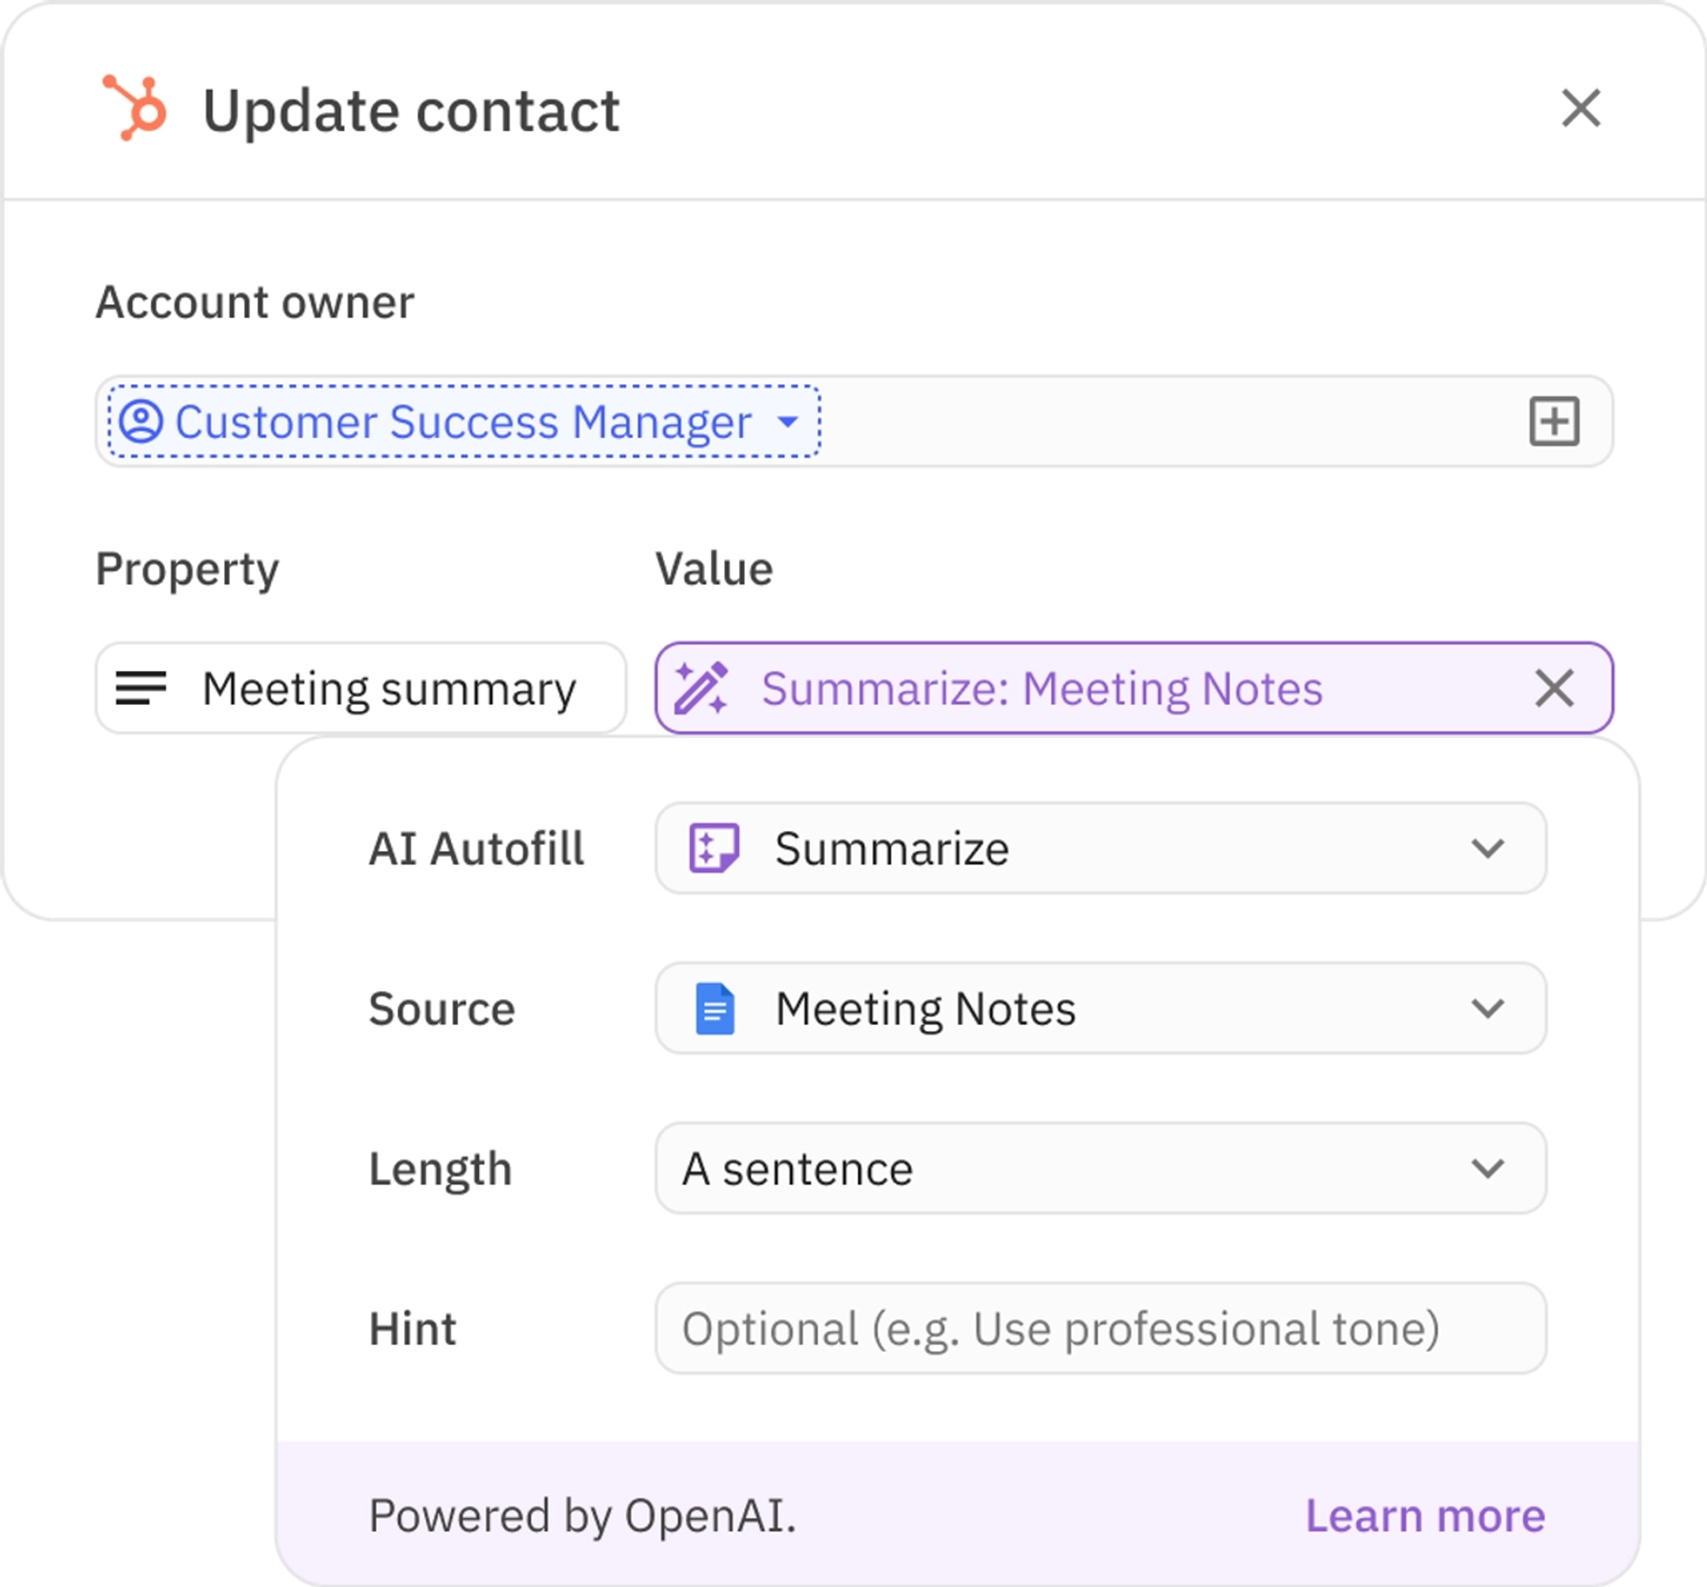
Task: Click the Summarize sparkle note icon
Action: pos(714,849)
